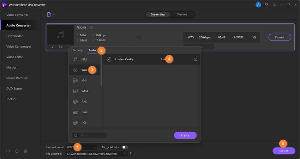Image resolution: width=300 pixels, height=159 pixels.
Task: Switch to the Audio tab
Action: point(92,50)
